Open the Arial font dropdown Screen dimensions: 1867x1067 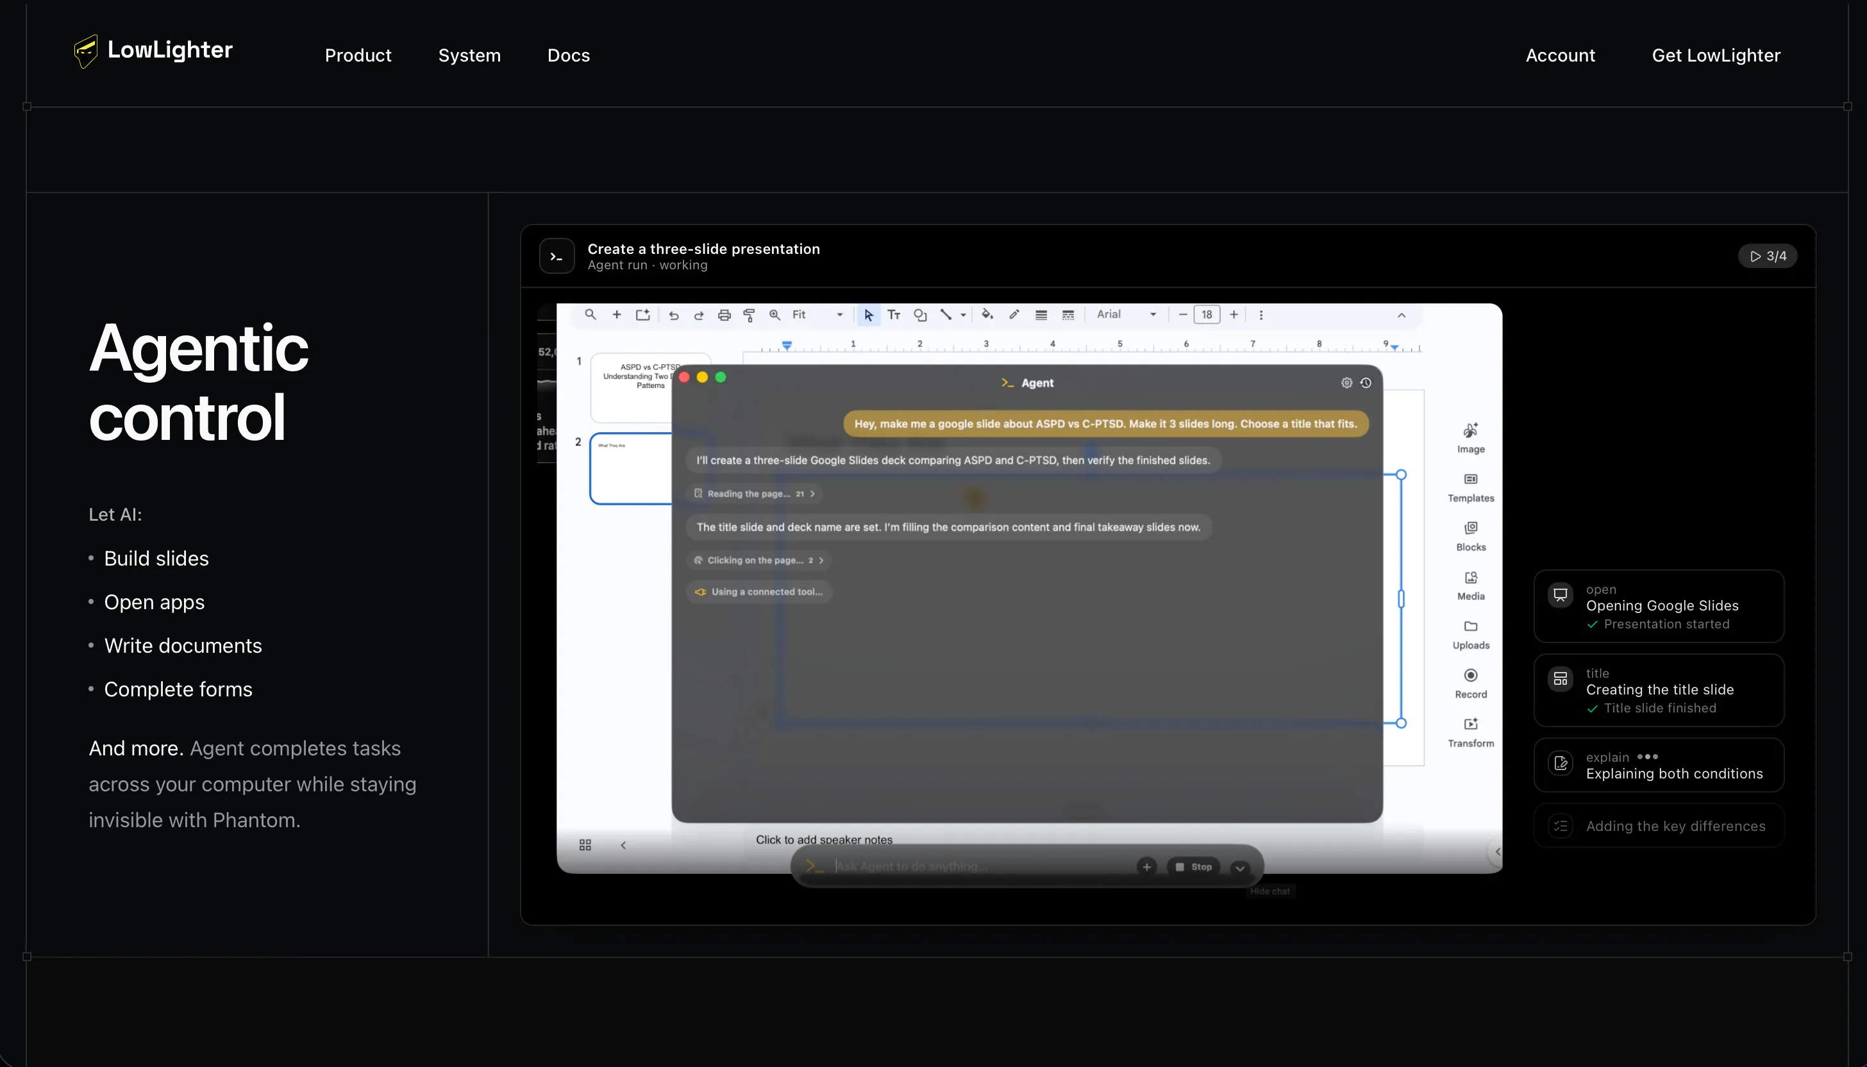point(1126,314)
